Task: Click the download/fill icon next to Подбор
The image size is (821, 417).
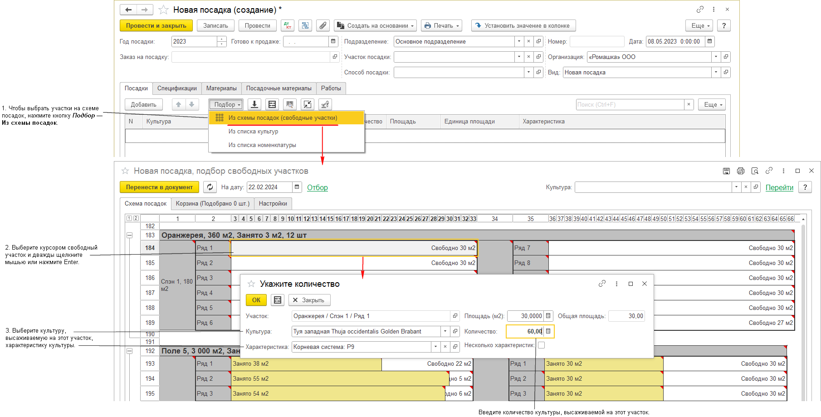Action: (254, 105)
